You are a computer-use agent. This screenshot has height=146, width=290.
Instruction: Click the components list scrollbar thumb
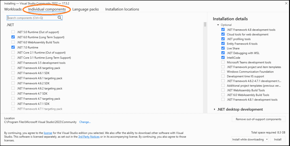pyautogui.click(x=205, y=25)
